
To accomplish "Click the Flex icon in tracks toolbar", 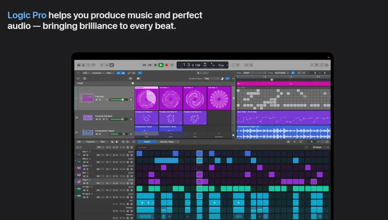I will click(134, 73).
